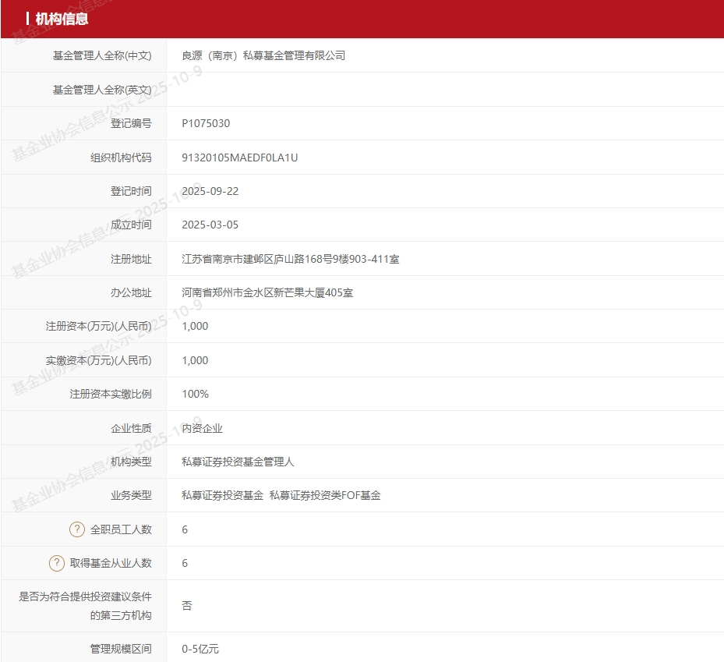Screen dimensions: 724x662
Task: Click the 私募证券投资基金 business type text
Action: tap(222, 495)
